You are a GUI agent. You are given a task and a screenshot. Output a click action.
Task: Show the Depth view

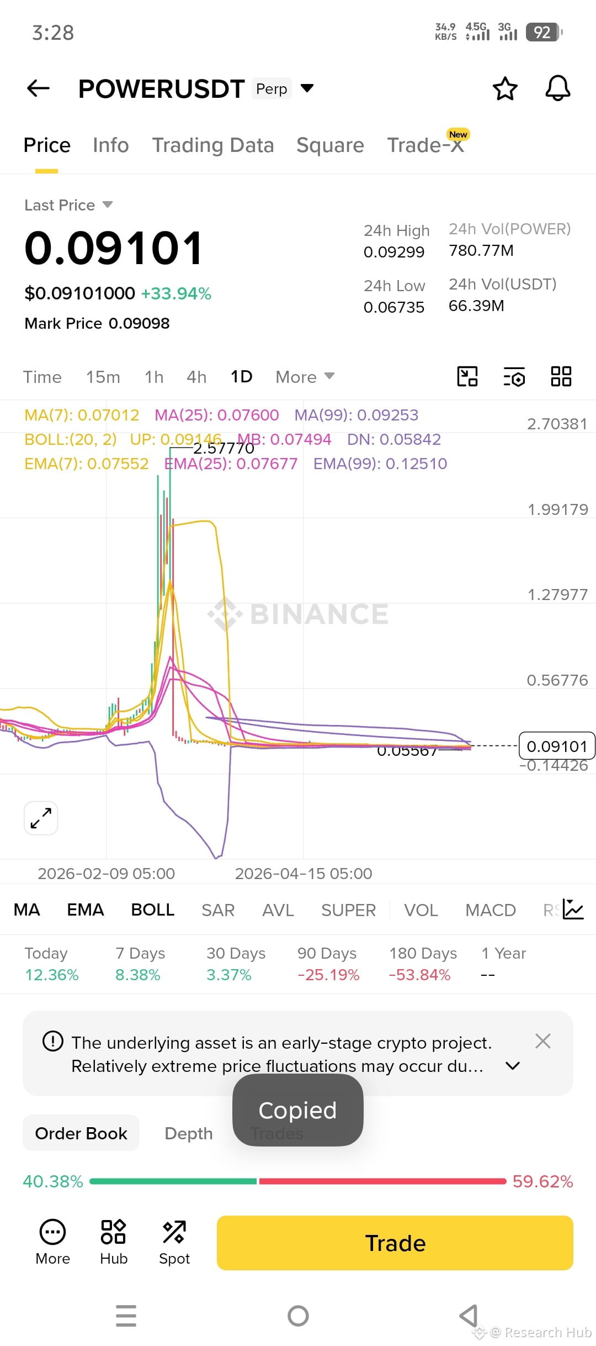tap(188, 1133)
